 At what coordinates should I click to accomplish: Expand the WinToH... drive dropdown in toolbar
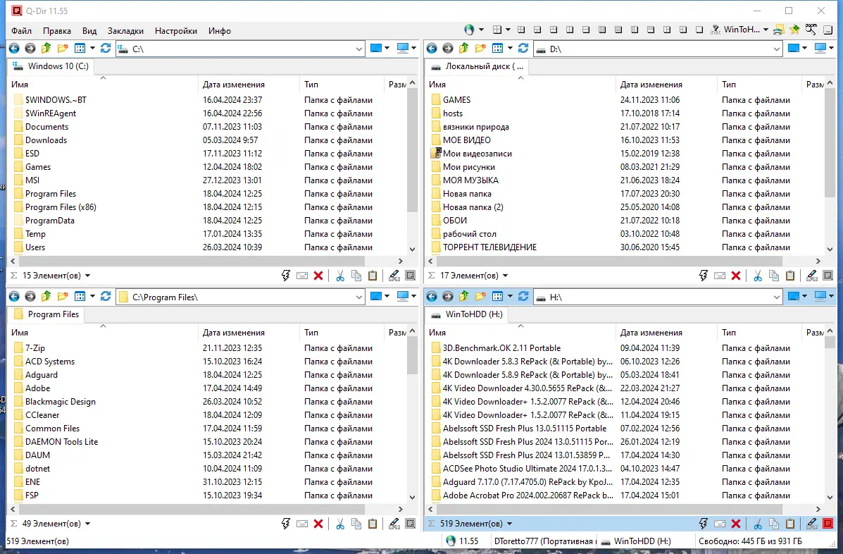coord(766,30)
